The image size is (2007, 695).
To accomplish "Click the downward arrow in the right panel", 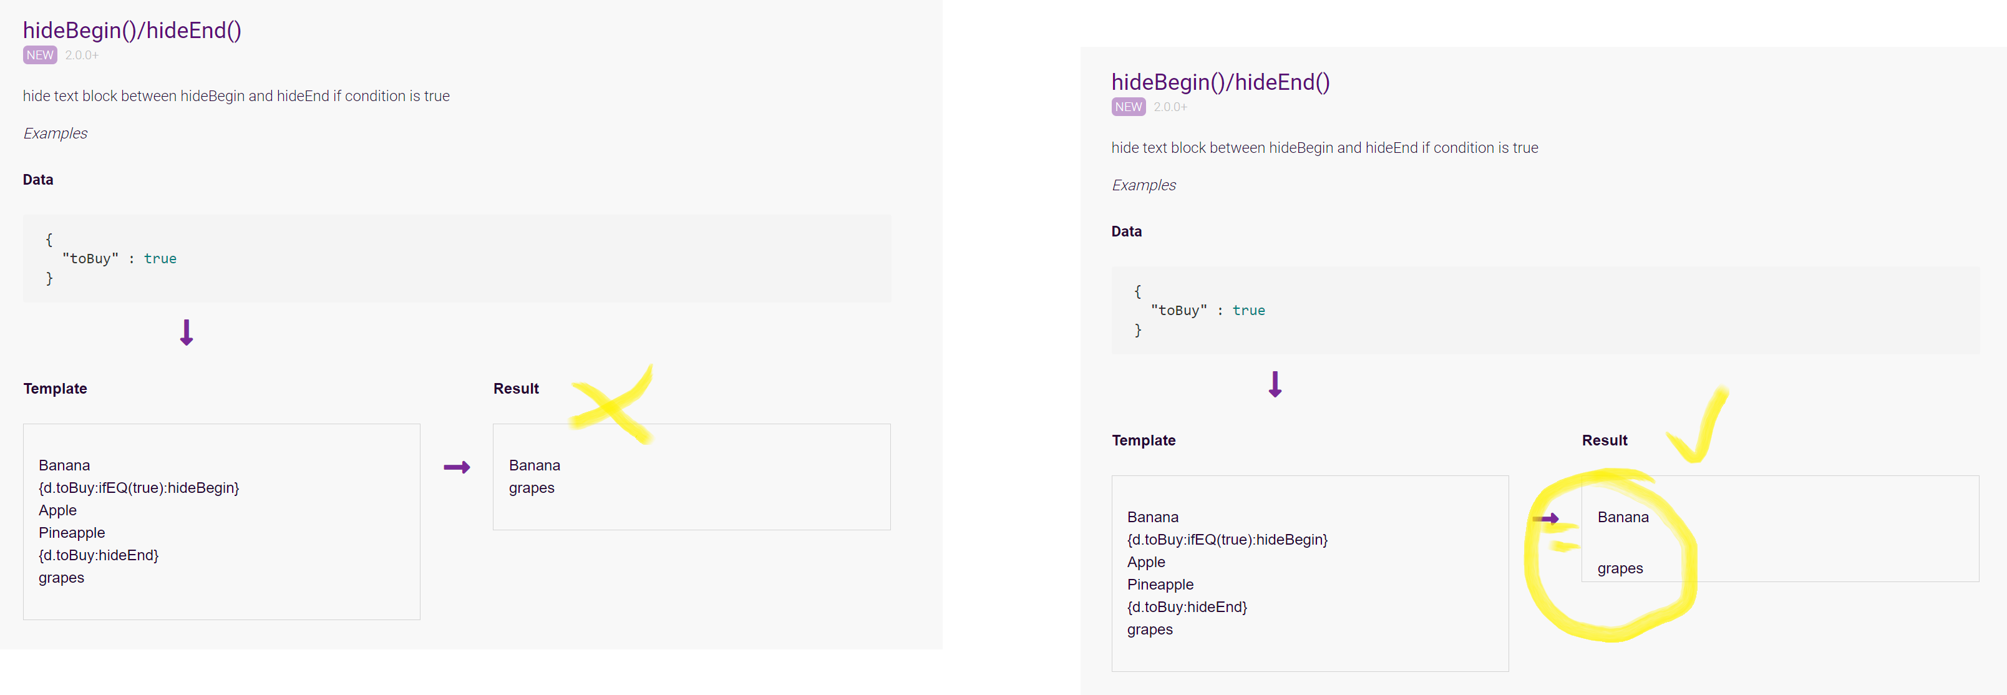I will point(1275,383).
